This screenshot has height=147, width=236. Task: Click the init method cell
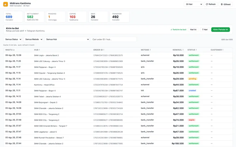pyautogui.click(x=142, y=90)
